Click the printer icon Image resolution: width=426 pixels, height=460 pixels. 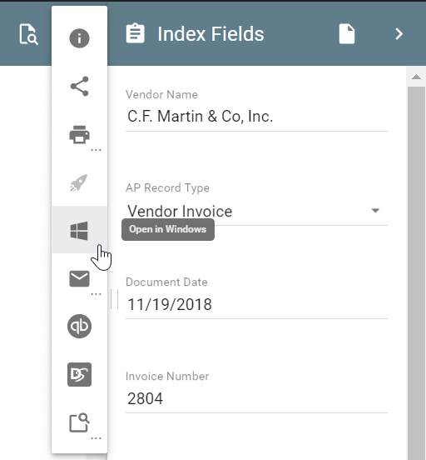tap(79, 135)
